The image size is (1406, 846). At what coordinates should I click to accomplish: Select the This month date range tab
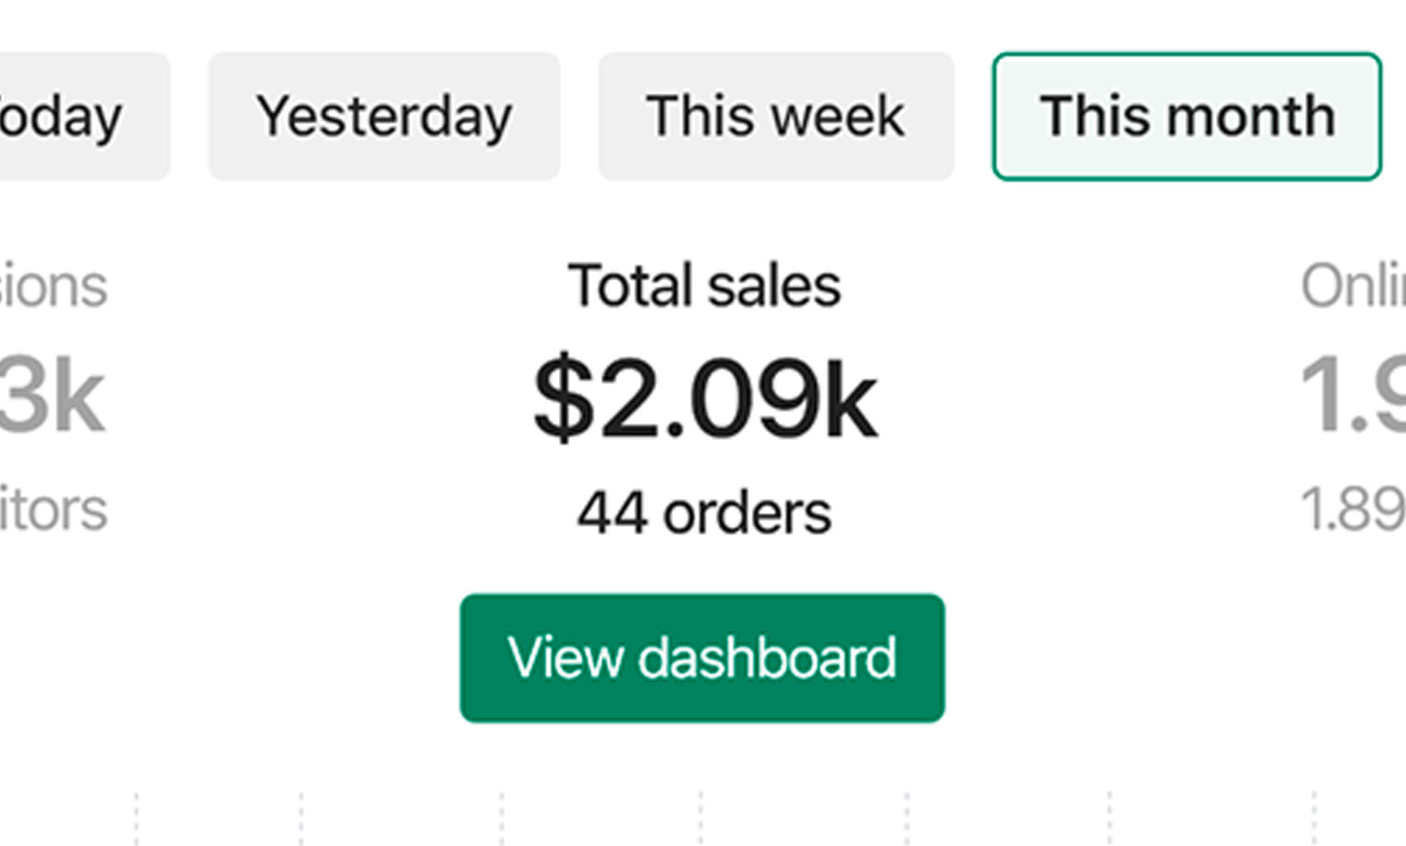point(1187,116)
